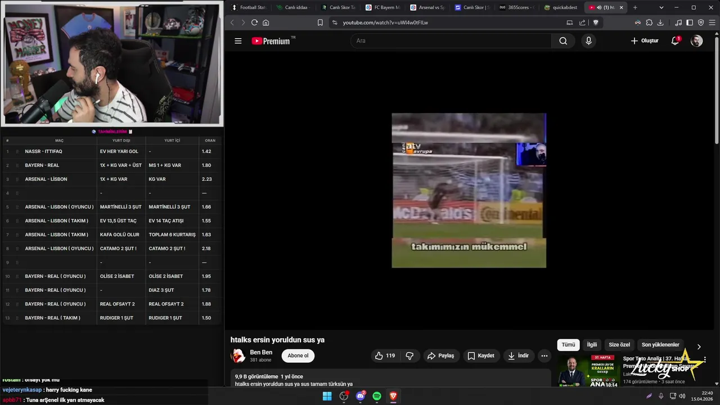Click the video player to pause

point(469,190)
